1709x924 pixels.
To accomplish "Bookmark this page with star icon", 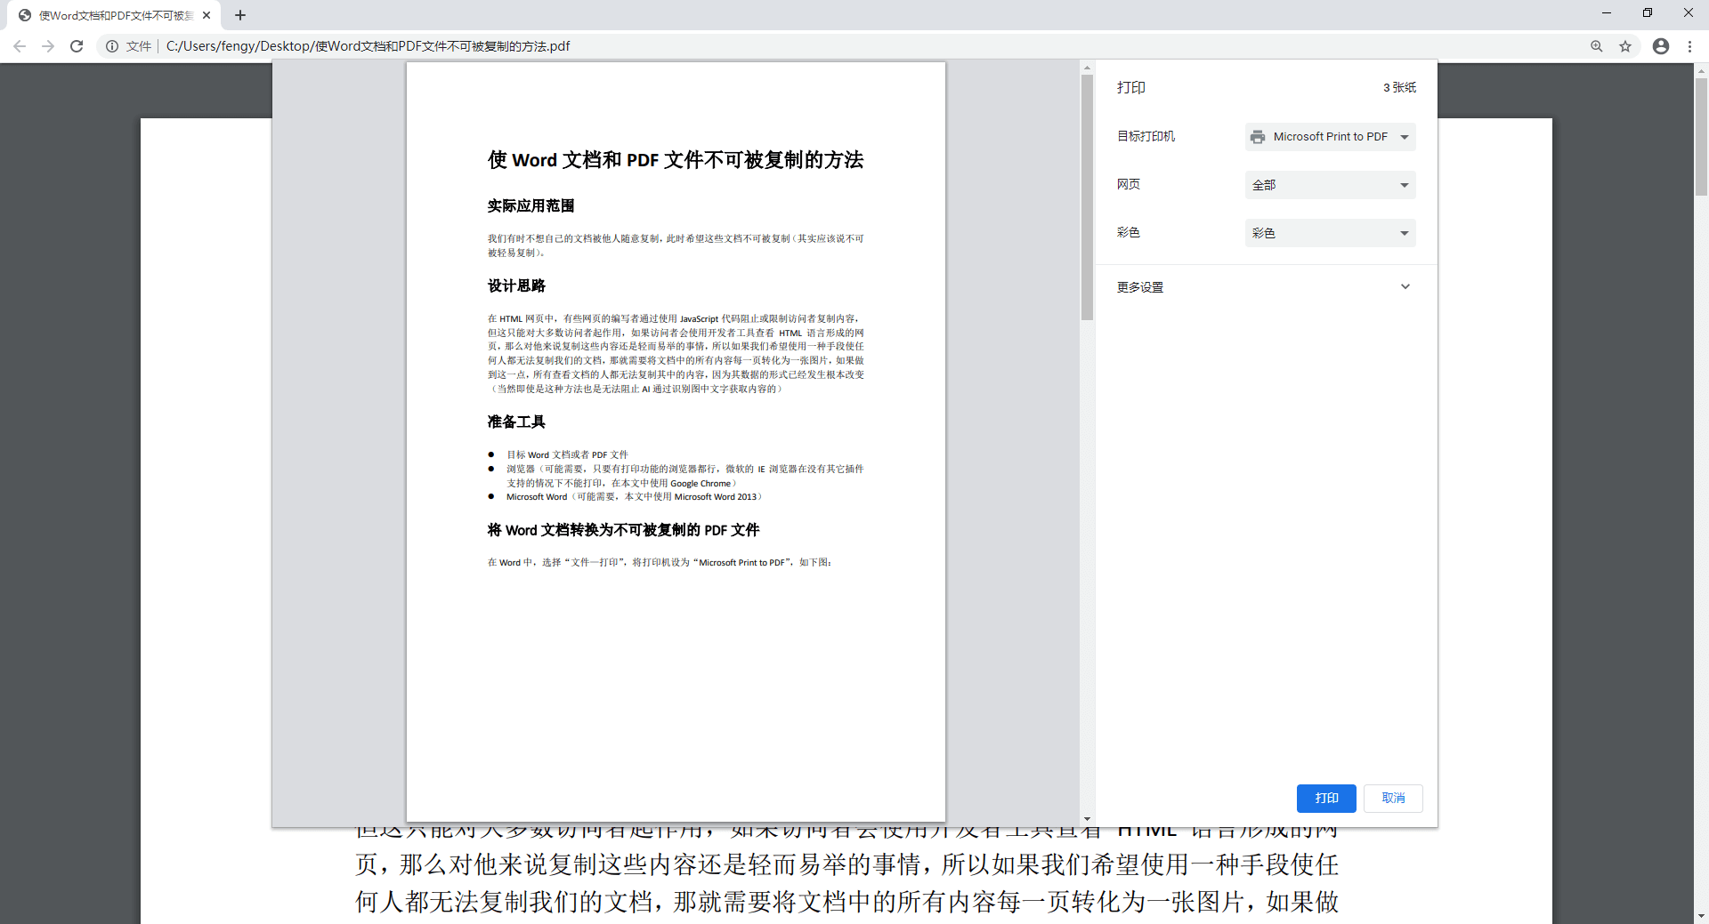I will point(1625,46).
